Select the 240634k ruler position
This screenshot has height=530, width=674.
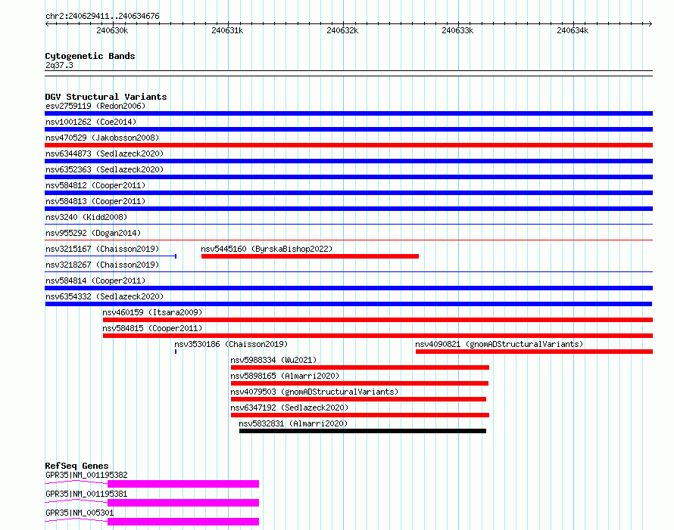[573, 30]
